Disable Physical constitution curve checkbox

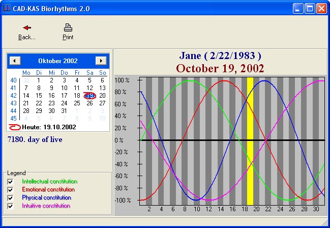(x=10, y=198)
